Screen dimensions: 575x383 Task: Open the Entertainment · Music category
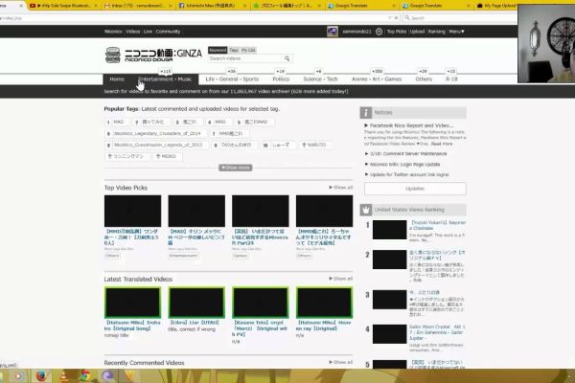(x=165, y=79)
